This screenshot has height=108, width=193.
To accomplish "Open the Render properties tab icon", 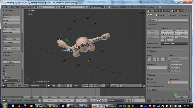I will pyautogui.click(x=153, y=11).
